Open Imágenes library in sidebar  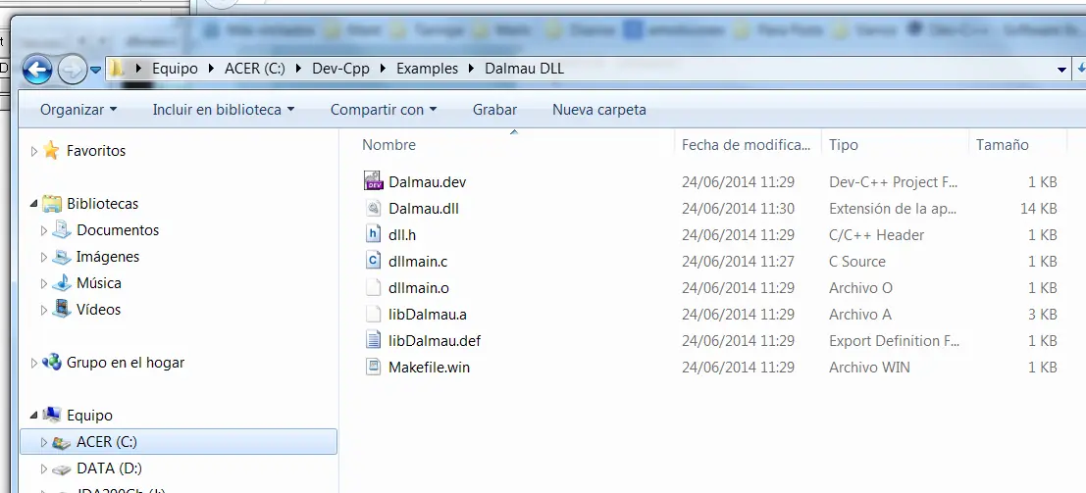(x=107, y=256)
